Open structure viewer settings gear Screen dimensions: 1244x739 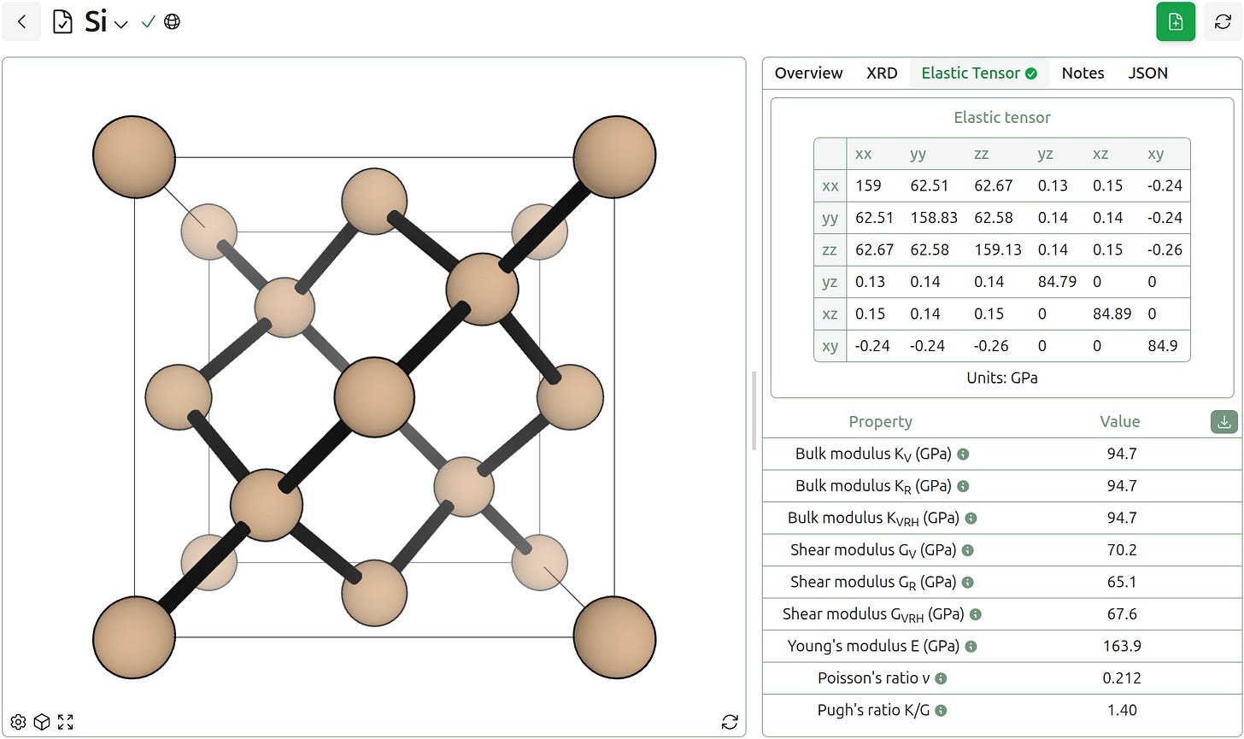[x=18, y=722]
